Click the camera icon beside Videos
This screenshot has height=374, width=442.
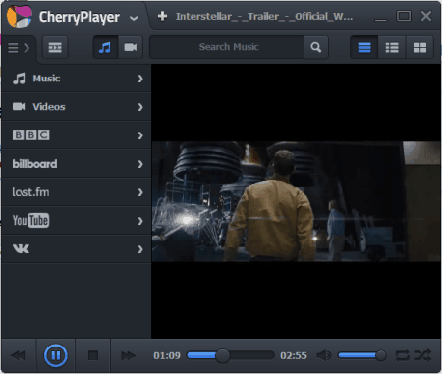19,107
